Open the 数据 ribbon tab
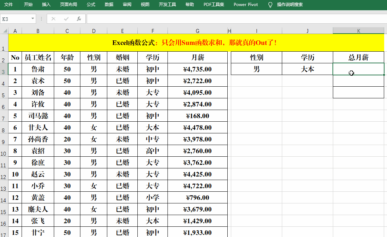 (109, 5)
